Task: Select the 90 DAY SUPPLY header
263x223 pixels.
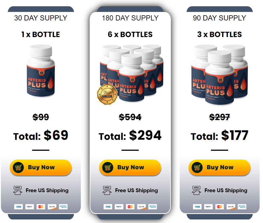Action: [219, 18]
